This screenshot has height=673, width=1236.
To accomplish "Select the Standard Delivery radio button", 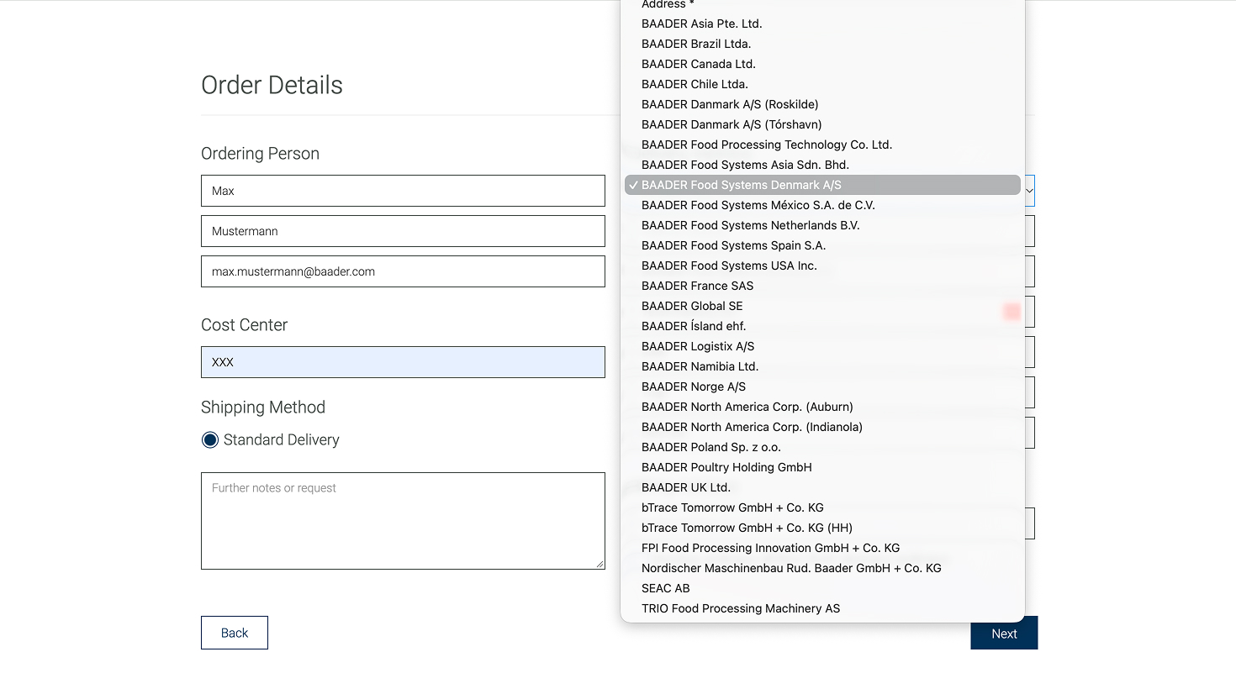I will pyautogui.click(x=210, y=439).
